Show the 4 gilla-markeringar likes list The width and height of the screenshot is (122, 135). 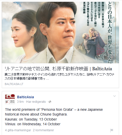[18, 130]
